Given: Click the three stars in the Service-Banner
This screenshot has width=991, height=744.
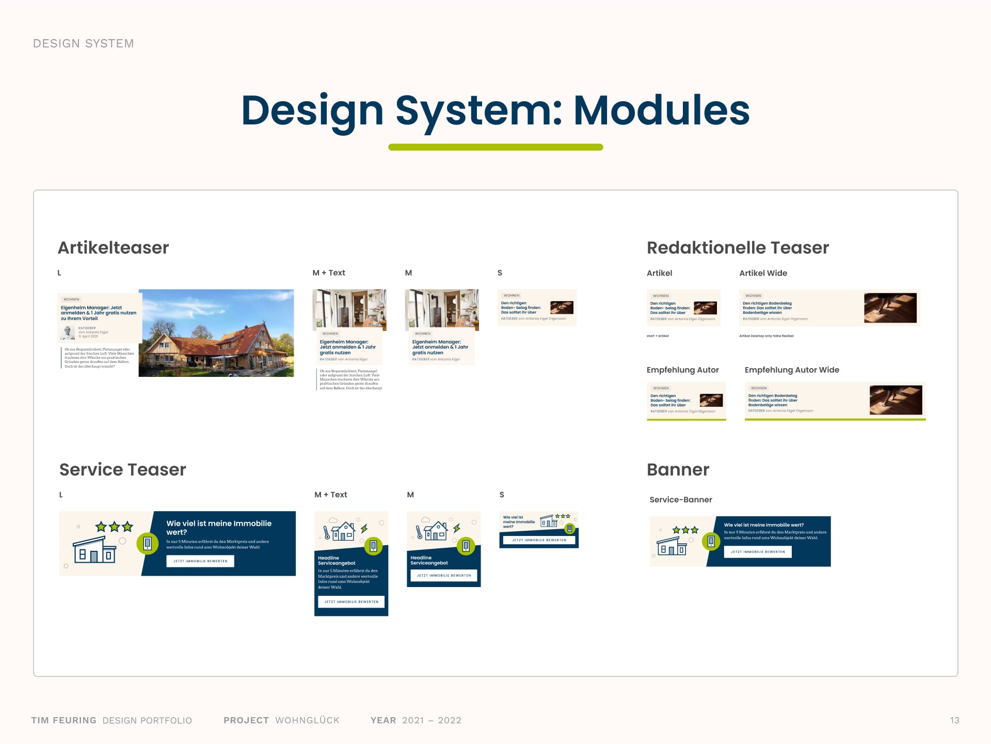Looking at the screenshot, I should [685, 530].
